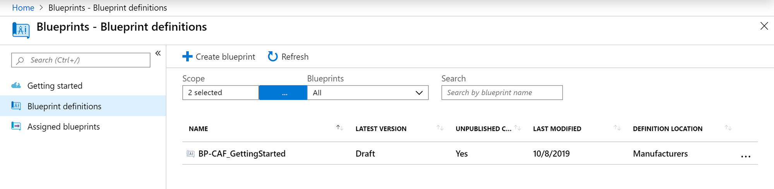Expand the Blueprints 'All' dropdown

tap(368, 93)
